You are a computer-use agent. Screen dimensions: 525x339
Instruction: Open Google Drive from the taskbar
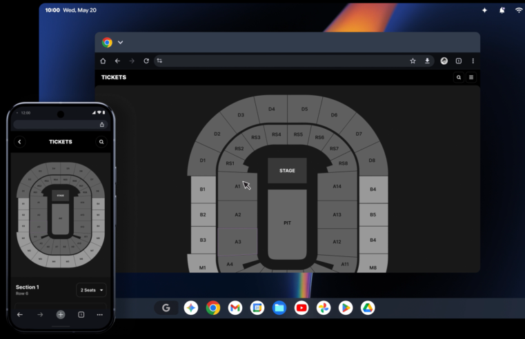(x=368, y=308)
